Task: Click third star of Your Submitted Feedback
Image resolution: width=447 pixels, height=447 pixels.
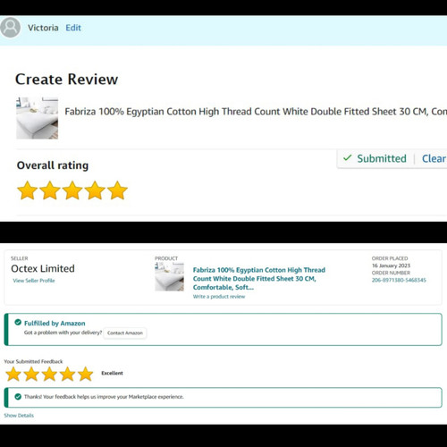Action: point(49,374)
